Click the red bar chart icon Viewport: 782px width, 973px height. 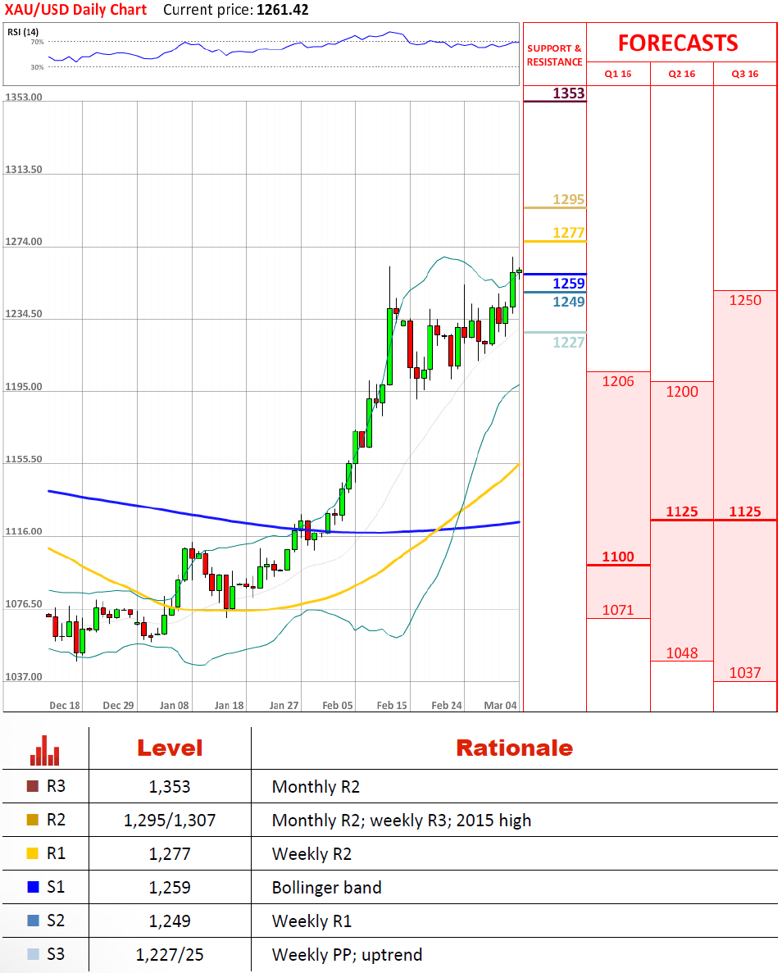(x=45, y=750)
